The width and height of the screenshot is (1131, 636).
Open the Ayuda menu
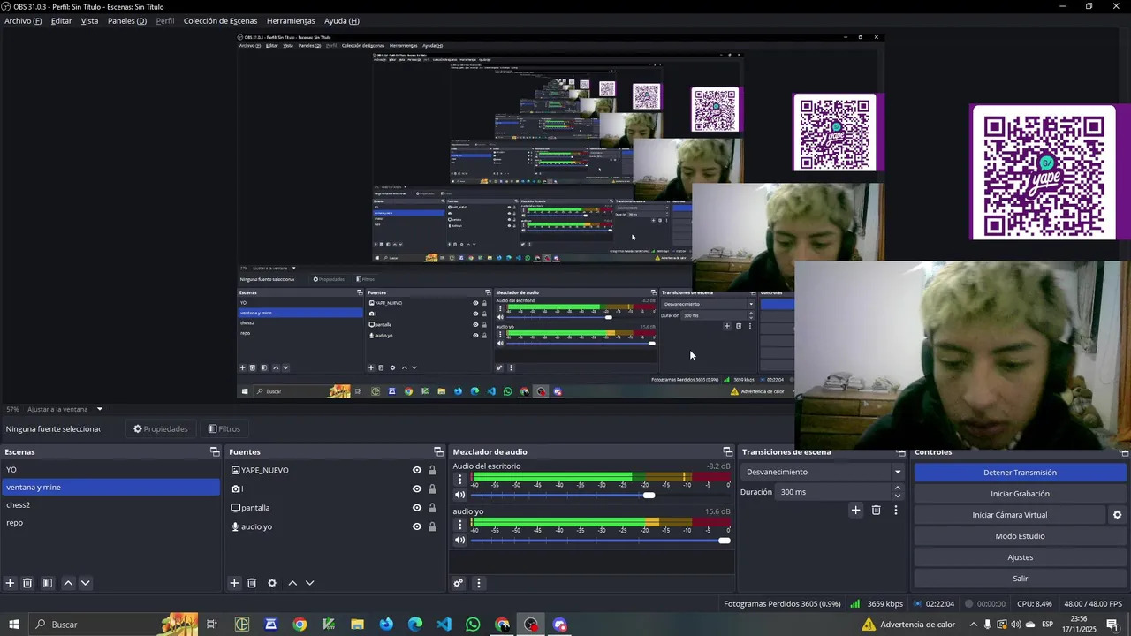pos(341,20)
